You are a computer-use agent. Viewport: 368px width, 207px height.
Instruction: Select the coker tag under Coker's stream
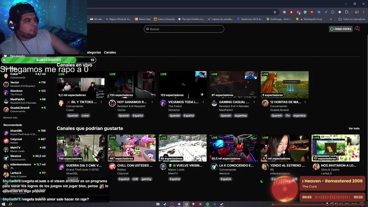[85, 116]
